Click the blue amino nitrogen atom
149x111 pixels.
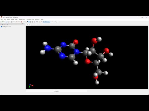tap(48, 48)
